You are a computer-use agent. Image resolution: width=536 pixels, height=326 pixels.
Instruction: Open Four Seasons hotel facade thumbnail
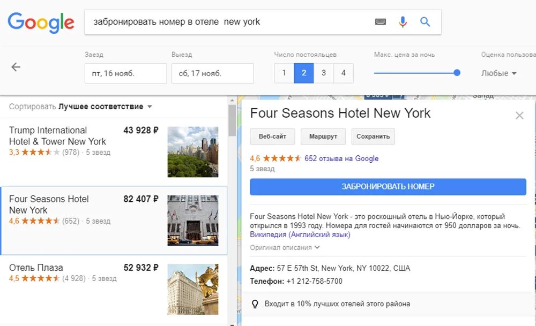click(x=193, y=221)
